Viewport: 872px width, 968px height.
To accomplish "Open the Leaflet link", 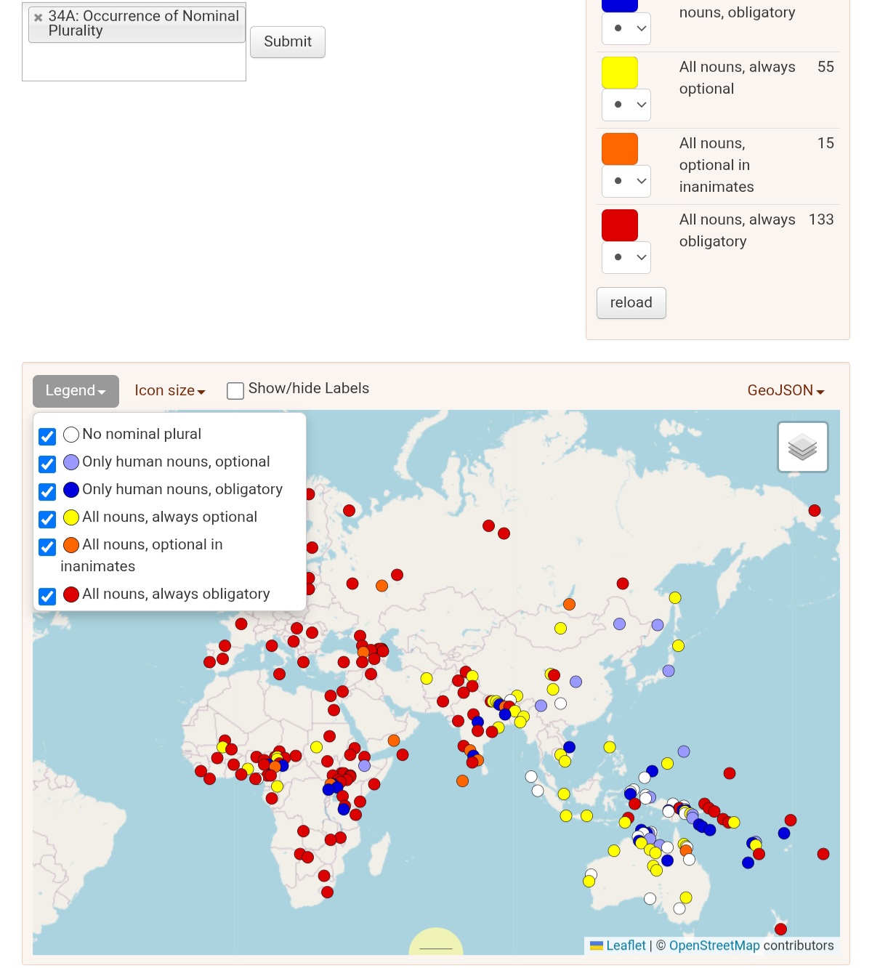I will click(626, 945).
